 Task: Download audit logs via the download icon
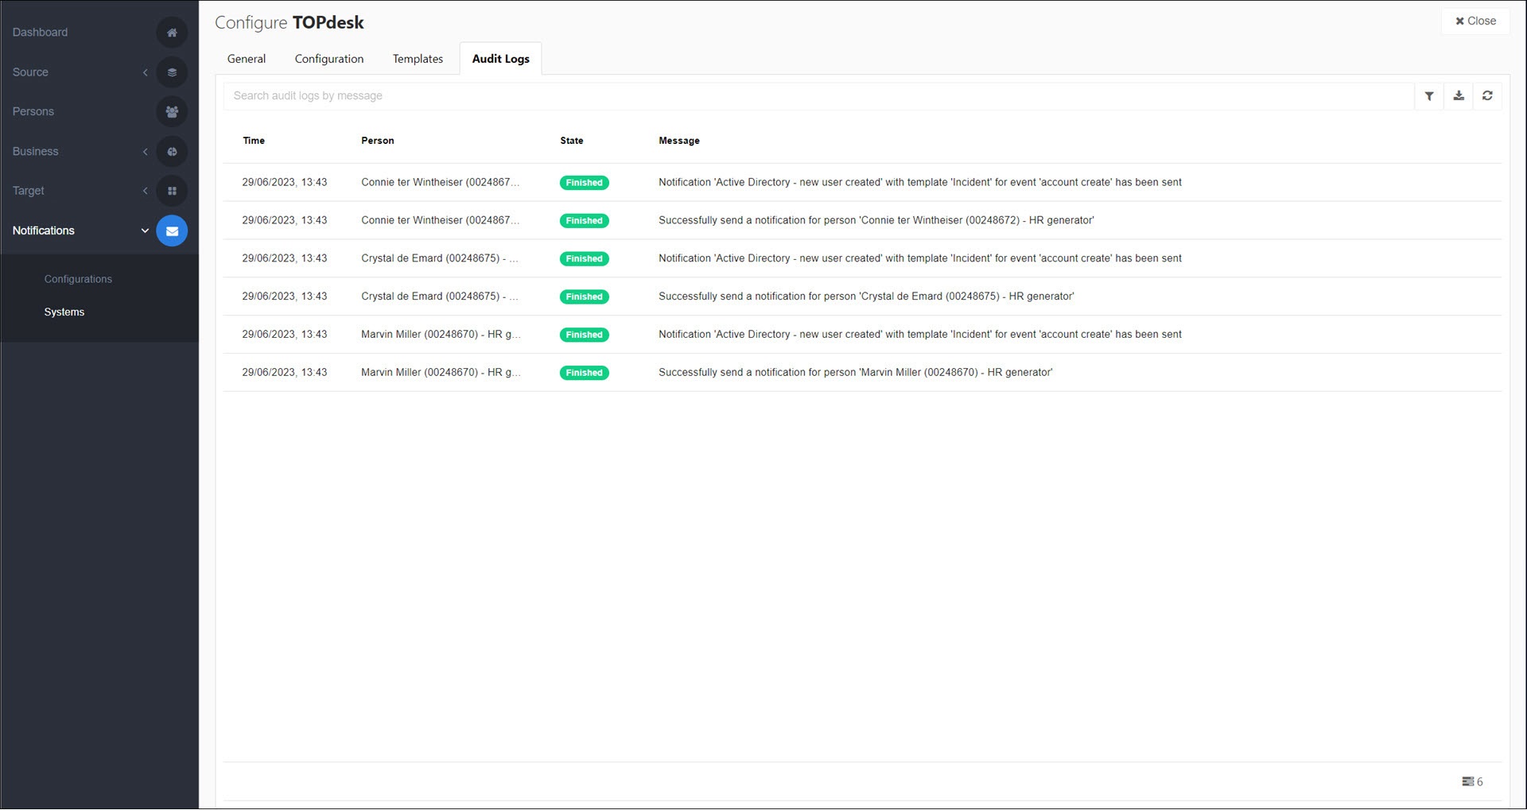1459,96
